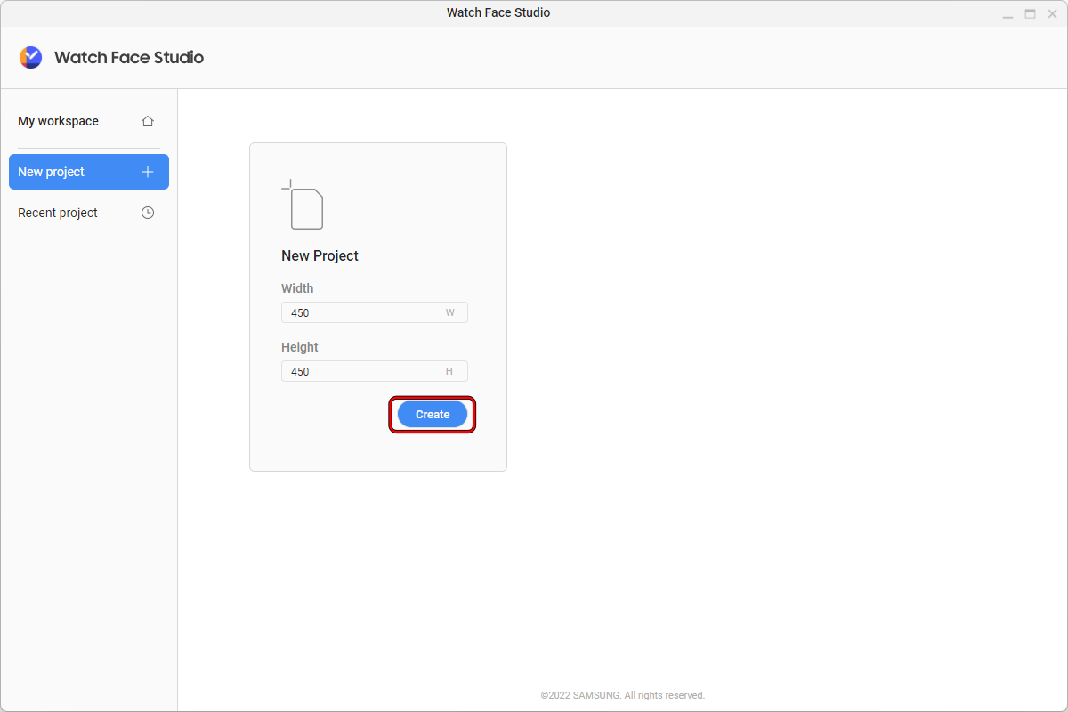Click the Height label

300,347
